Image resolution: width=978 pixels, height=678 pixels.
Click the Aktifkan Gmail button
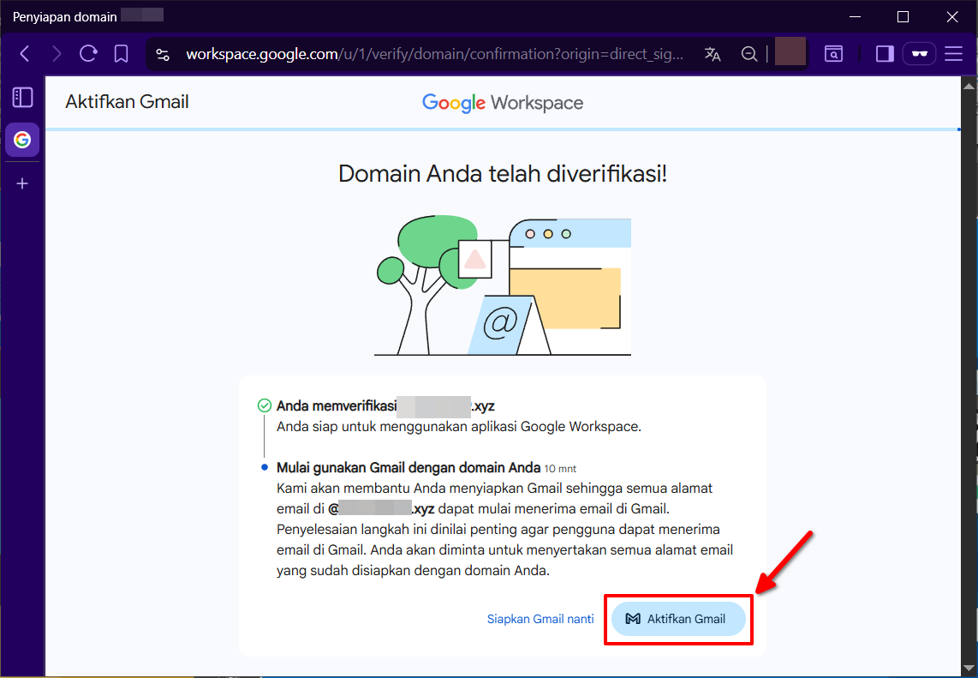678,619
